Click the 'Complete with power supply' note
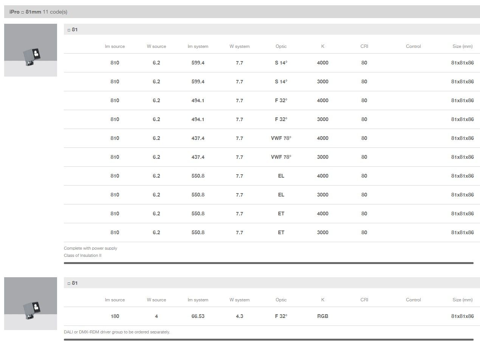This screenshot has width=480, height=347. [x=90, y=248]
